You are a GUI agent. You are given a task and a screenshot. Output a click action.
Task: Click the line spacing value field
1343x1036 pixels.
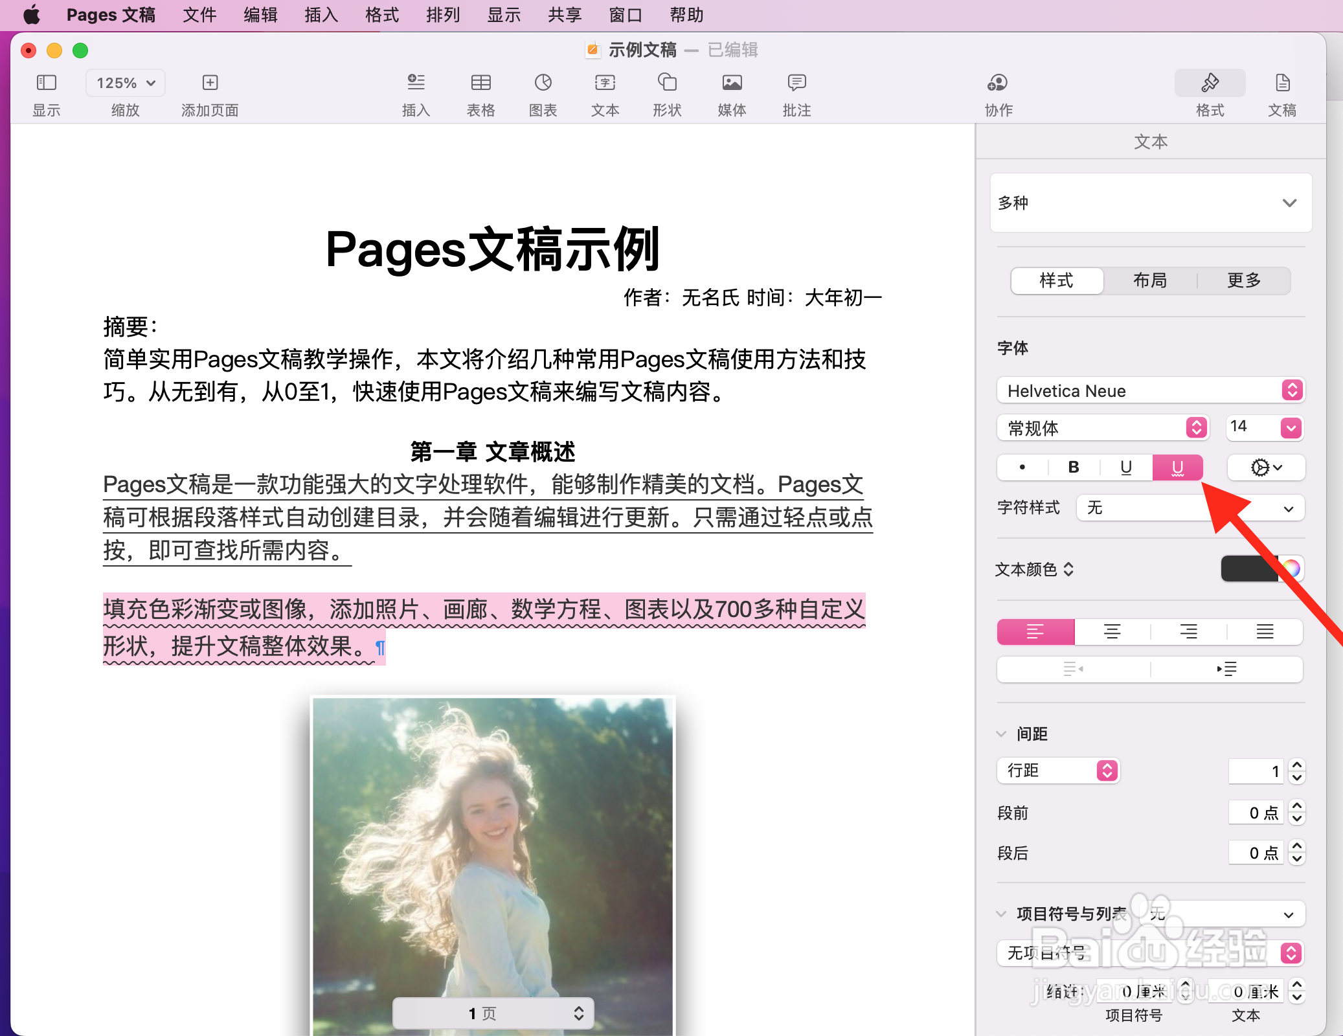(x=1256, y=771)
